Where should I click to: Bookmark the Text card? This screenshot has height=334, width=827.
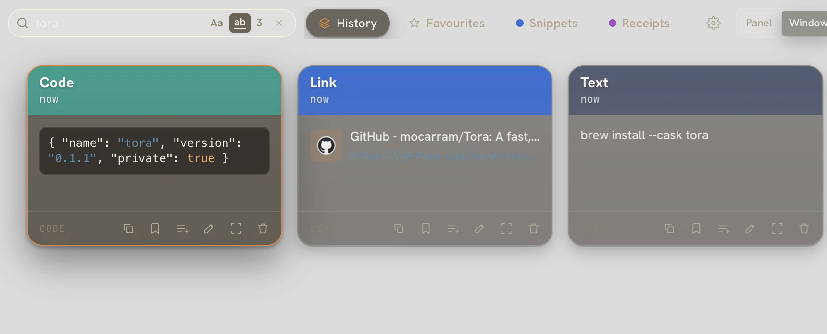(x=696, y=228)
